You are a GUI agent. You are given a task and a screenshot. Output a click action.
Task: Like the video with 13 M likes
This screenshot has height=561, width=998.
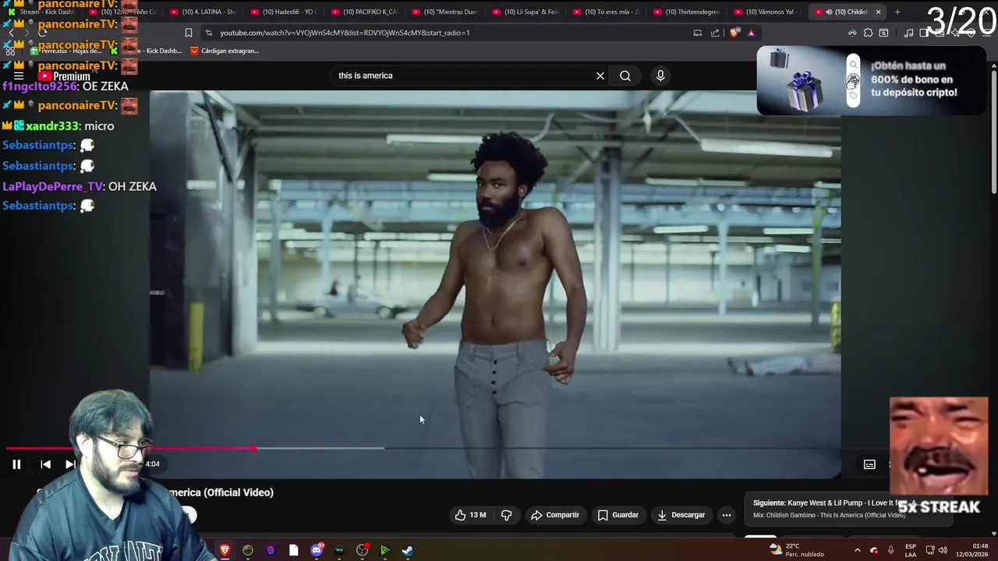pyautogui.click(x=471, y=515)
